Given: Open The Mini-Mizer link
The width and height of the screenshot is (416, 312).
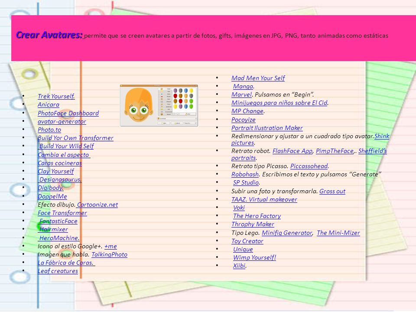Looking at the screenshot, I should click(338, 233).
